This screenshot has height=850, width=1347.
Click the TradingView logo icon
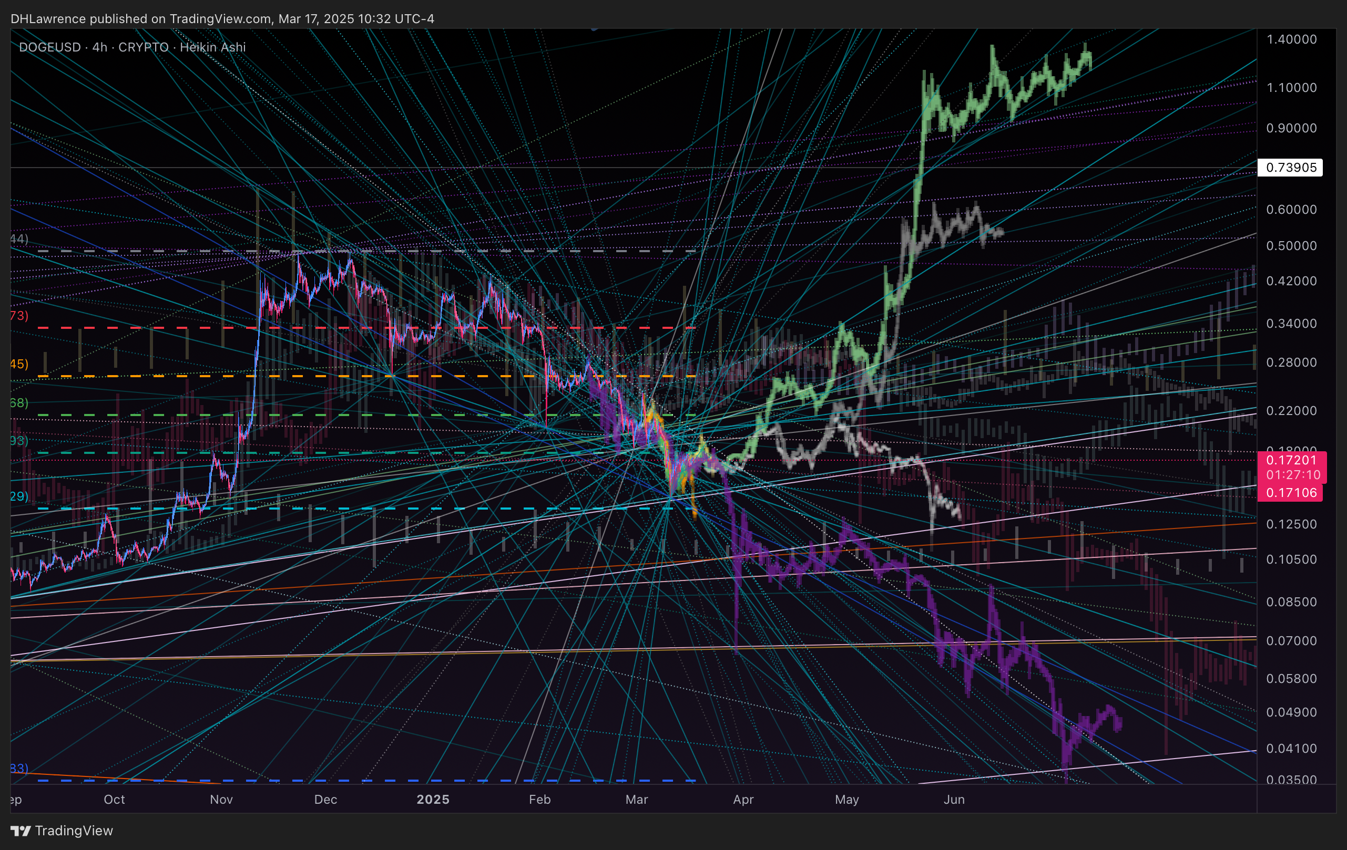21,831
